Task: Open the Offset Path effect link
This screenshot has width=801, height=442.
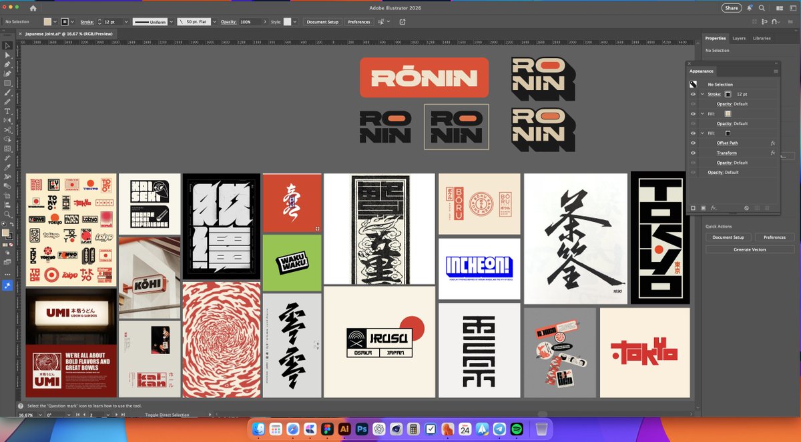Action: (727, 143)
